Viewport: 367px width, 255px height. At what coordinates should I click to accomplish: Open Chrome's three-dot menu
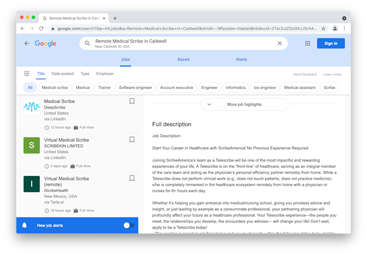coord(344,28)
